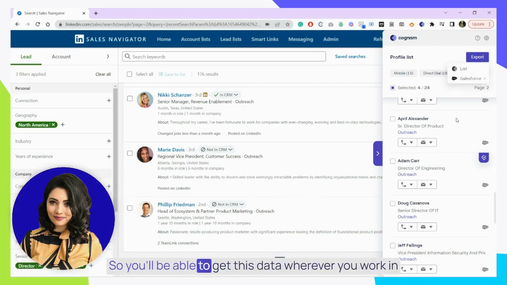Check Doug Casanova in the profile list
Image resolution: width=507 pixels, height=285 pixels.
(x=393, y=203)
